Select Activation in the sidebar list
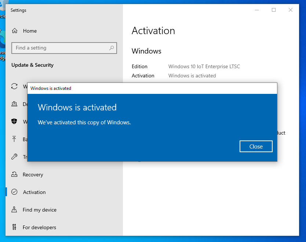306x242 pixels. tap(34, 192)
